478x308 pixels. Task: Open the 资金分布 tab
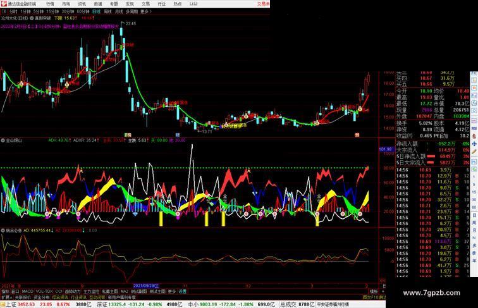[x=42, y=298]
